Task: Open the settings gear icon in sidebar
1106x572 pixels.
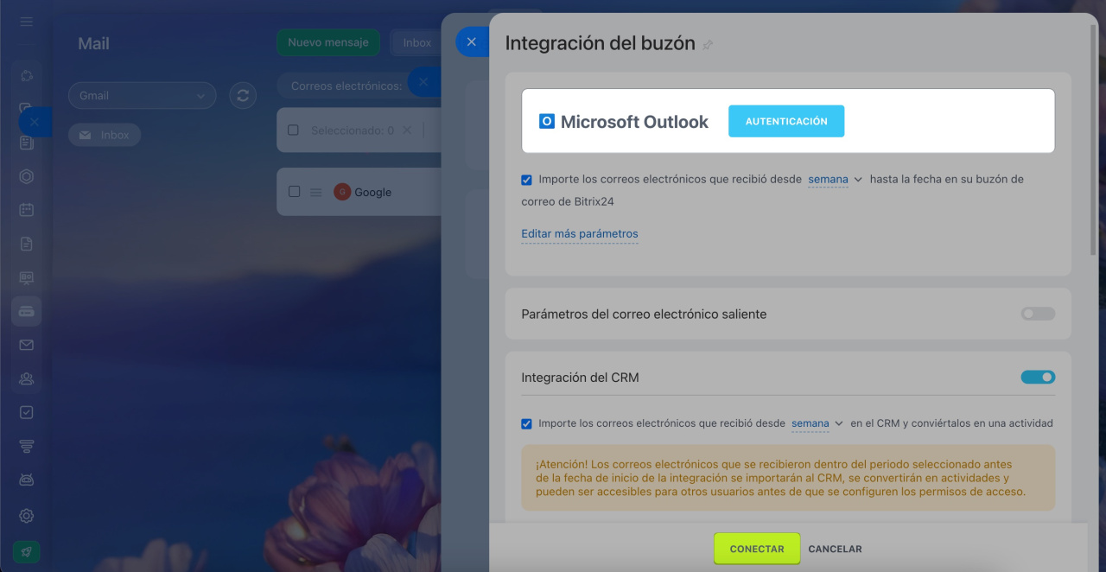Action: 26,516
